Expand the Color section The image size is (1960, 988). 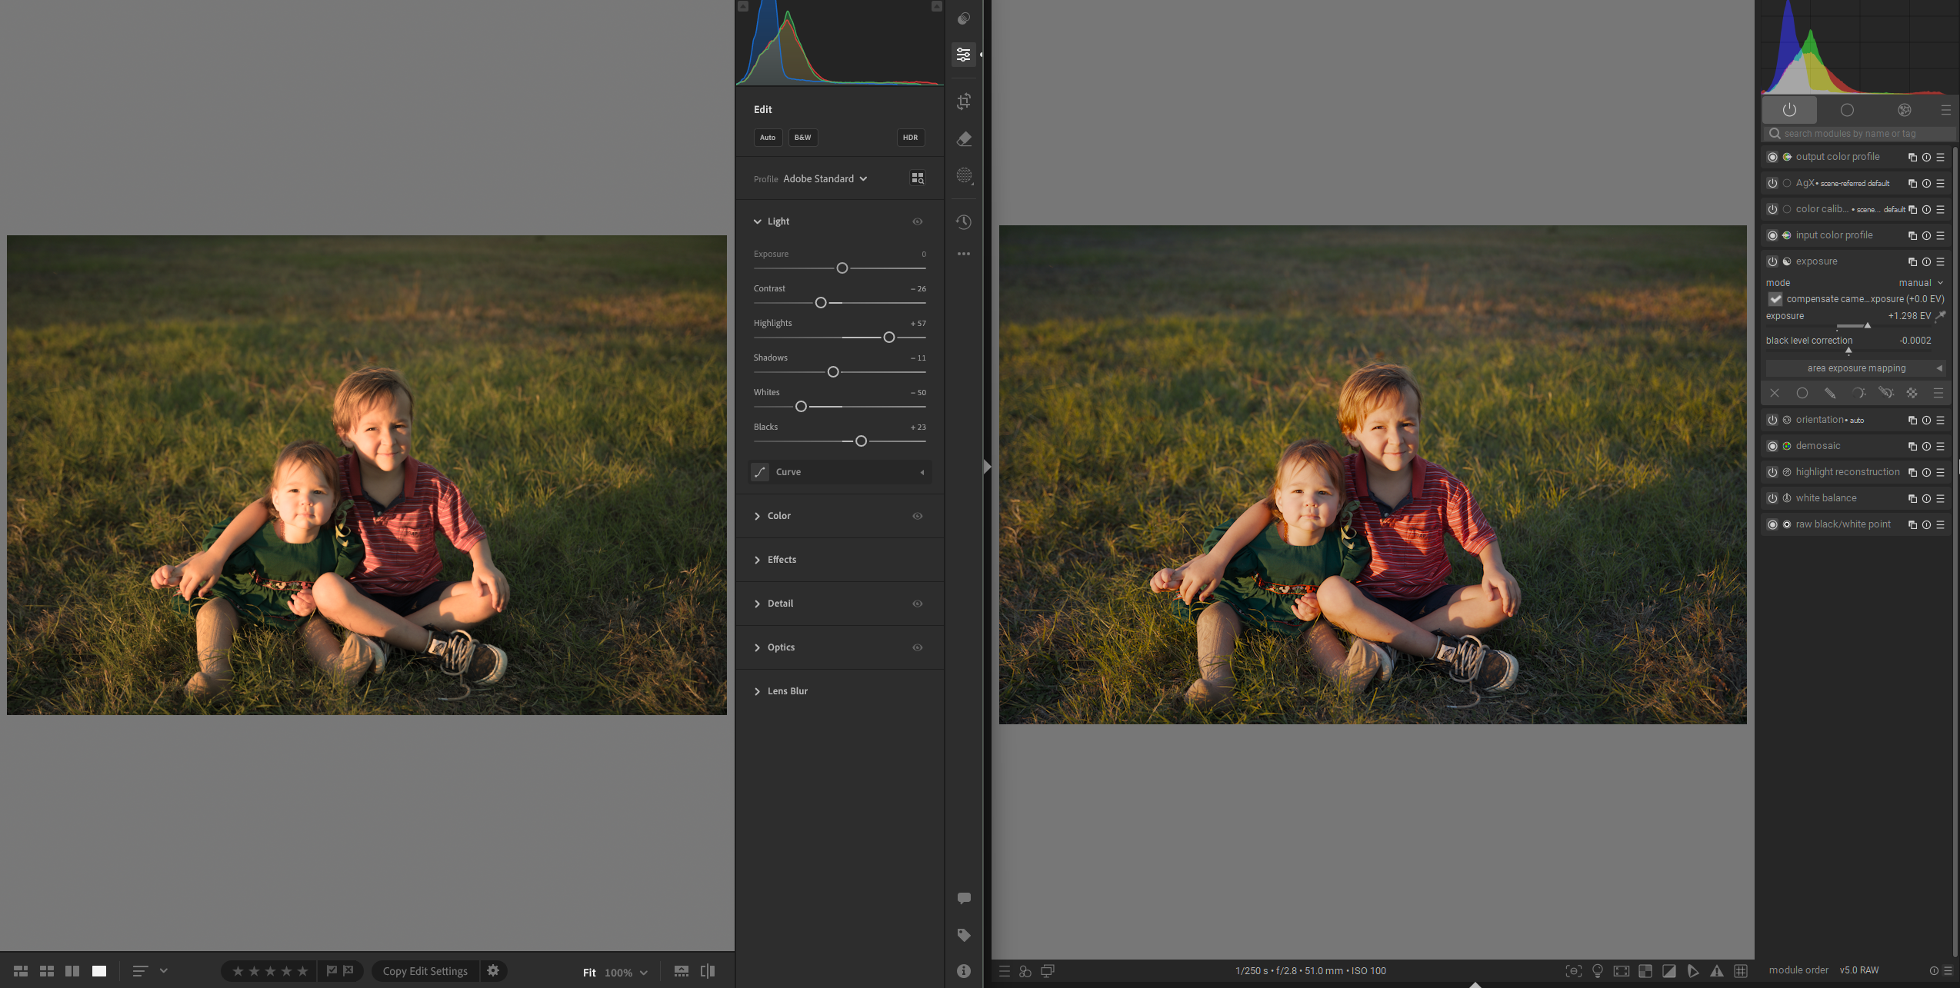(x=758, y=516)
